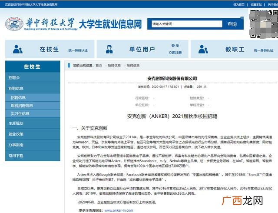Open 在校生 banner entry
The image size is (278, 213).
(49, 49)
